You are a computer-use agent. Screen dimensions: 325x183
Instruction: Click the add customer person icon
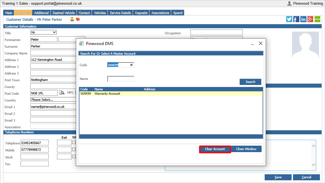click(72, 19)
